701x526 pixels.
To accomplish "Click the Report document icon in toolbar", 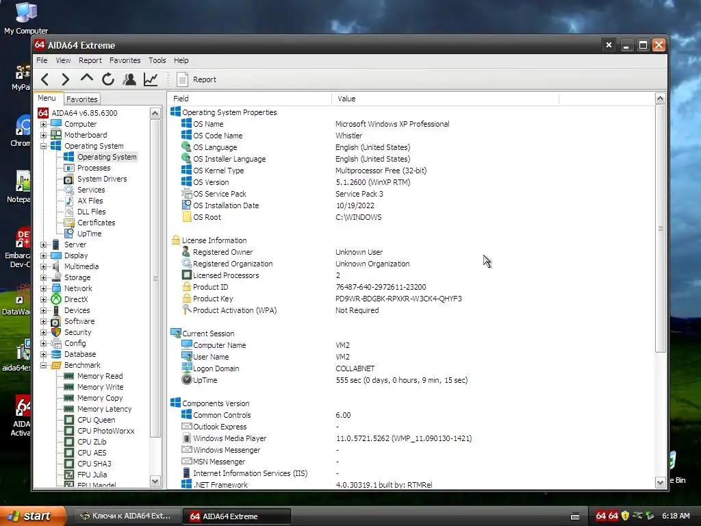I will click(182, 79).
